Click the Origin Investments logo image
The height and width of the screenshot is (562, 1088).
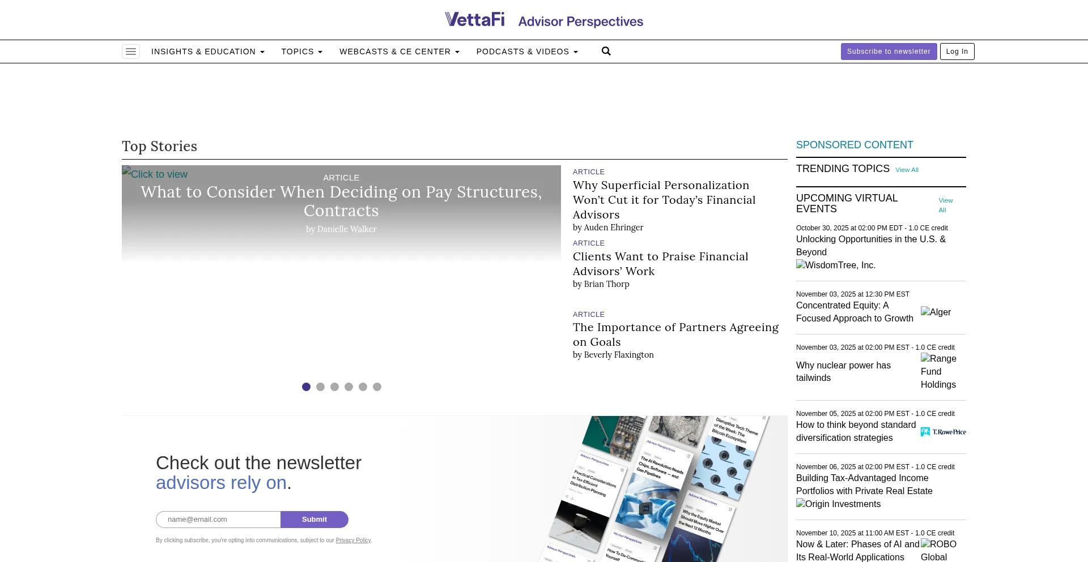click(x=838, y=504)
